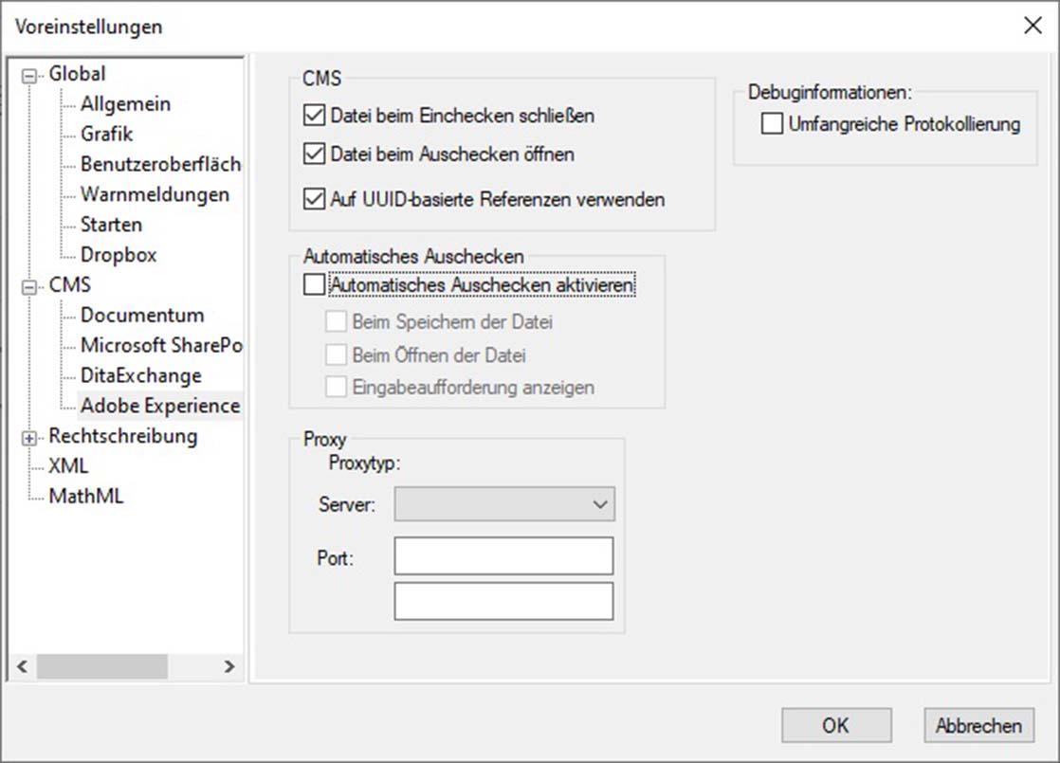
Task: Select Allgemein in the settings tree
Action: [125, 104]
